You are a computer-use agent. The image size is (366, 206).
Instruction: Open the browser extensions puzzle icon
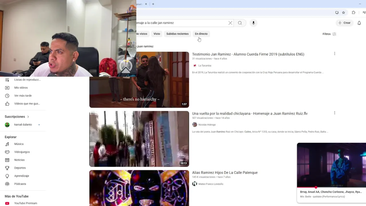click(353, 13)
